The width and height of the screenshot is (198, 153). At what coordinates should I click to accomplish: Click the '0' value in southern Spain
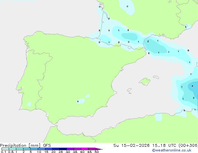tap(78, 101)
